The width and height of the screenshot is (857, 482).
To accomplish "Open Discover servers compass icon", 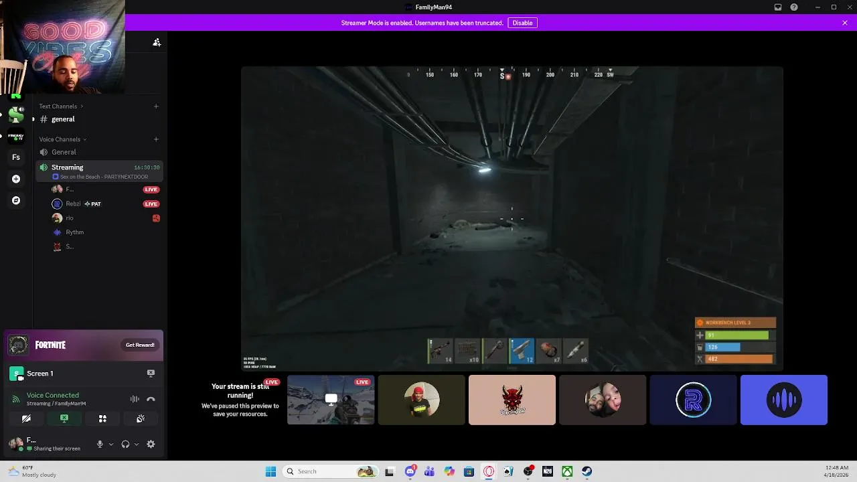I will [x=16, y=200].
